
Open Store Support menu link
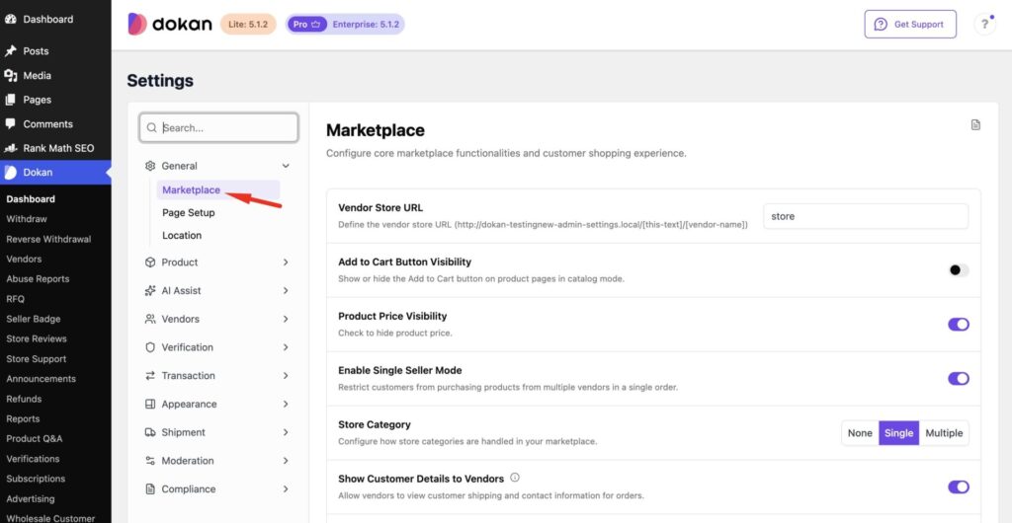tap(37, 359)
